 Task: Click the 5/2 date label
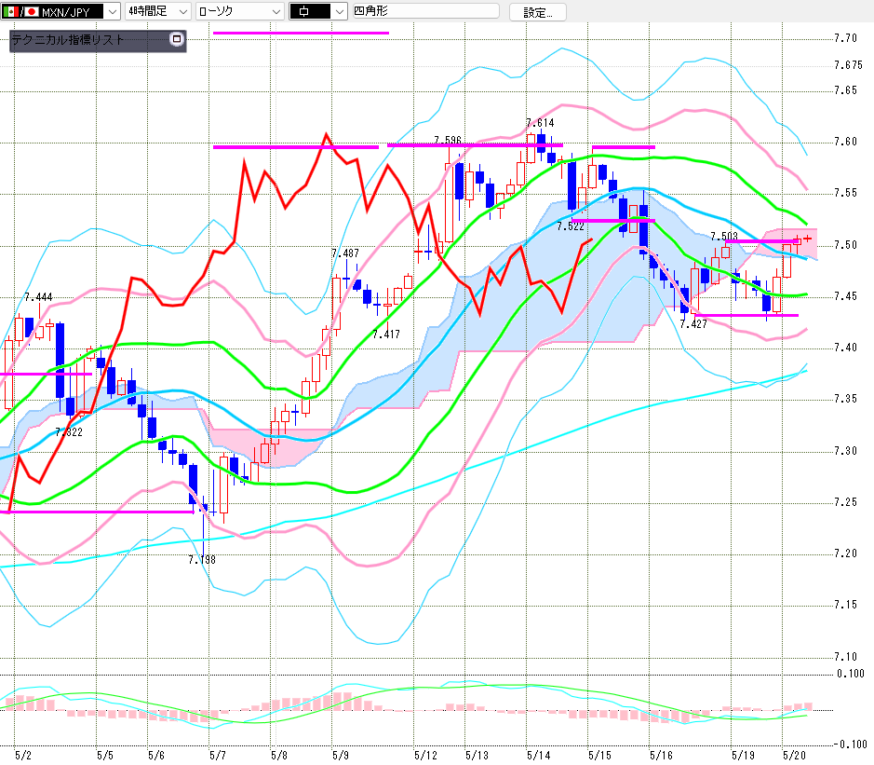(23, 756)
